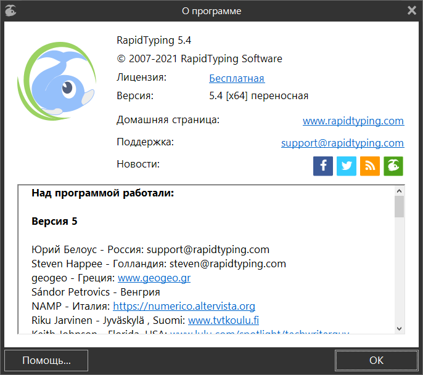
Task: Click the 'RapidTyping 5.4' title text
Action: (154, 41)
